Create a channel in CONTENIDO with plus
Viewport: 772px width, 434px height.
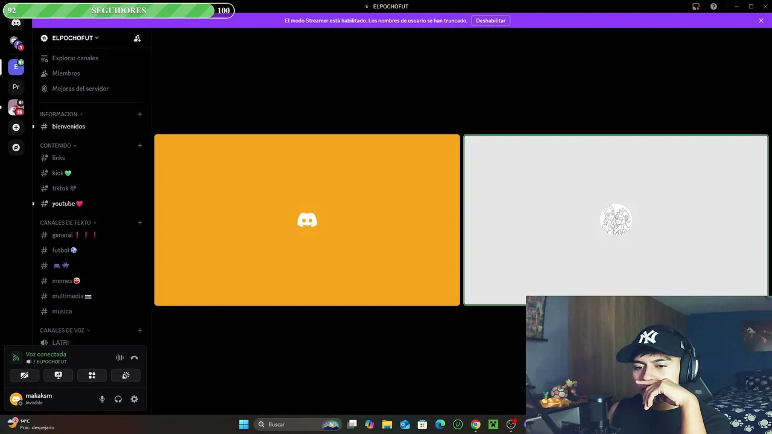(139, 145)
